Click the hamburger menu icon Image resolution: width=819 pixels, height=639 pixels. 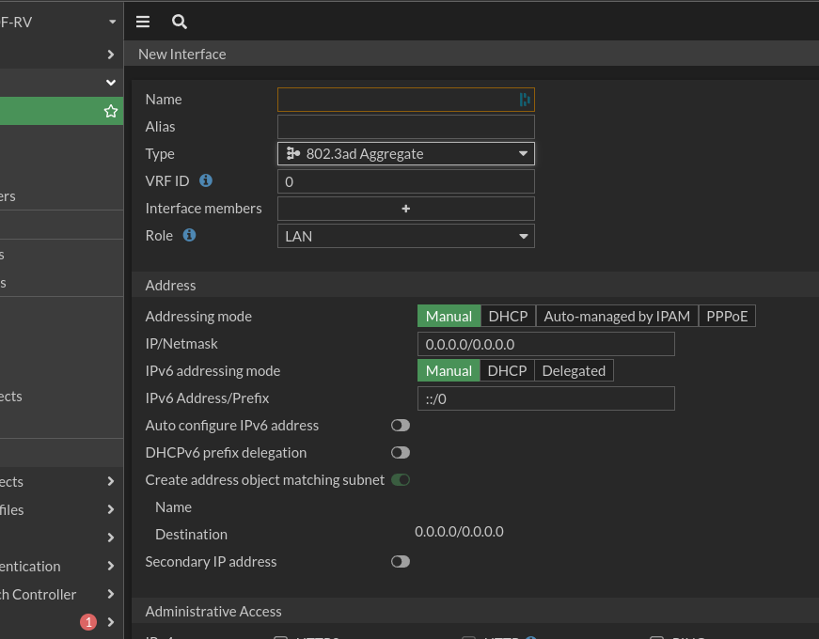[143, 22]
